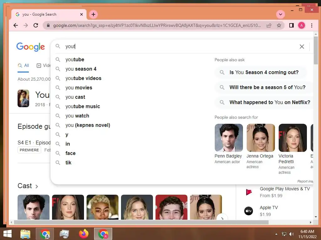Click the Google logo
The width and height of the screenshot is (321, 240).
[x=30, y=47]
